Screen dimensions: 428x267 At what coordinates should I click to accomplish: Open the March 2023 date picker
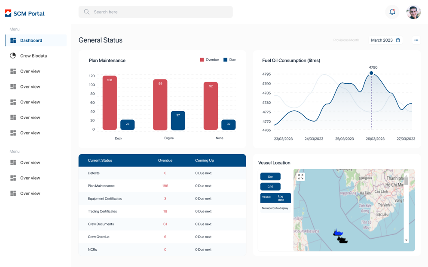[x=385, y=40]
